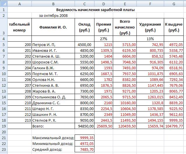Select column C header
The height and width of the screenshot is (154, 186).
[85, 4]
